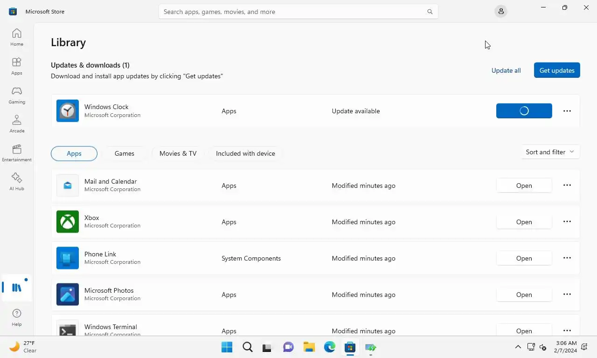The image size is (597, 358).
Task: Open the Microsoft Photos app
Action: coord(524,295)
